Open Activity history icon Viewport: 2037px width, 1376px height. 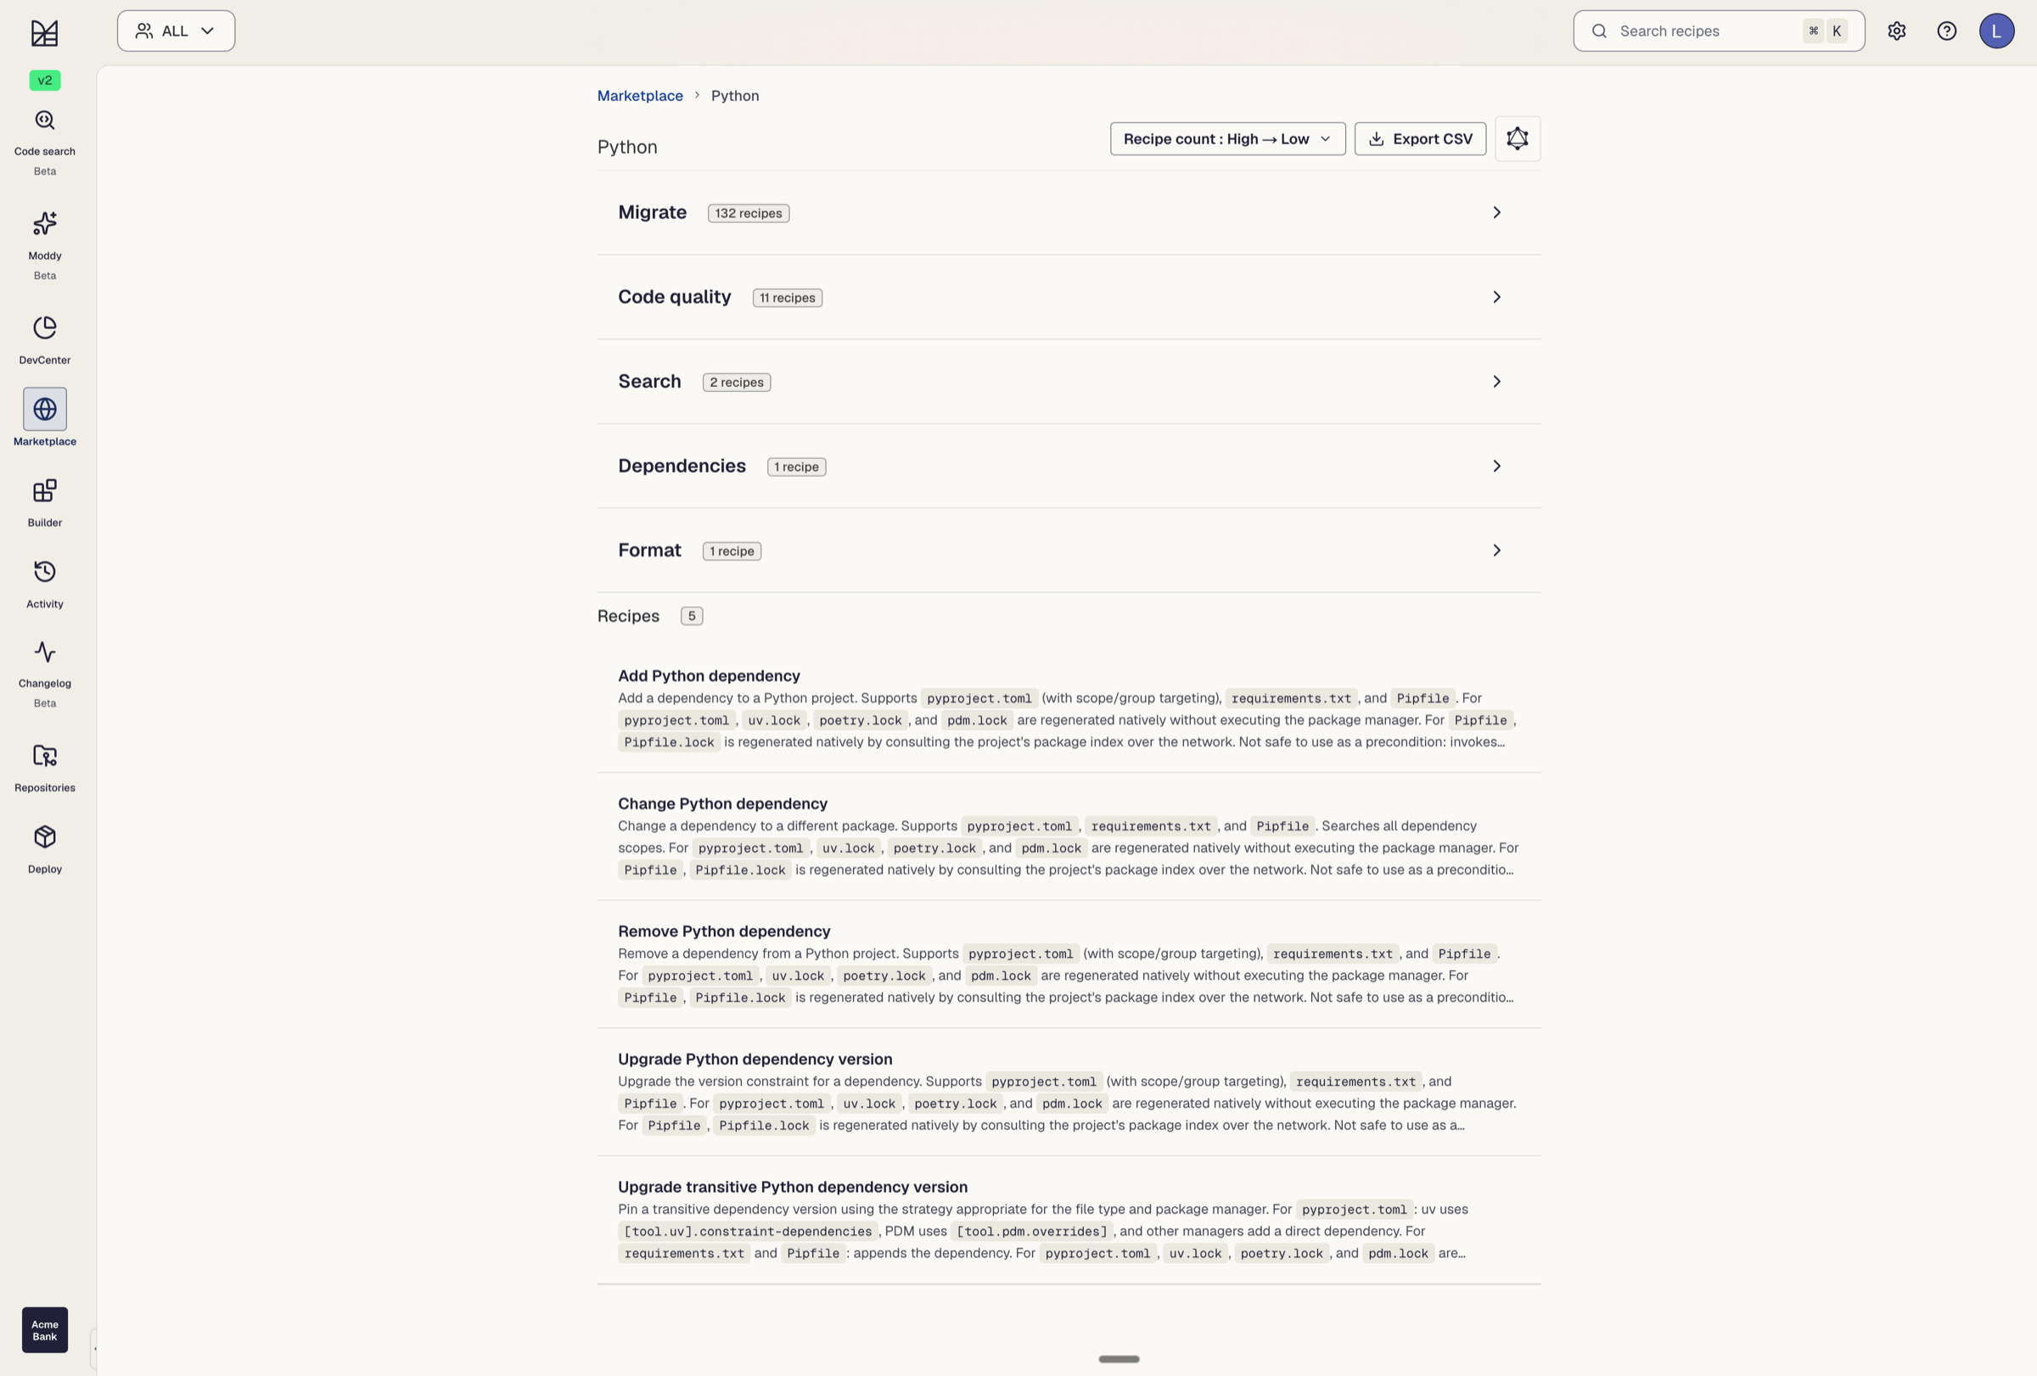point(45,572)
